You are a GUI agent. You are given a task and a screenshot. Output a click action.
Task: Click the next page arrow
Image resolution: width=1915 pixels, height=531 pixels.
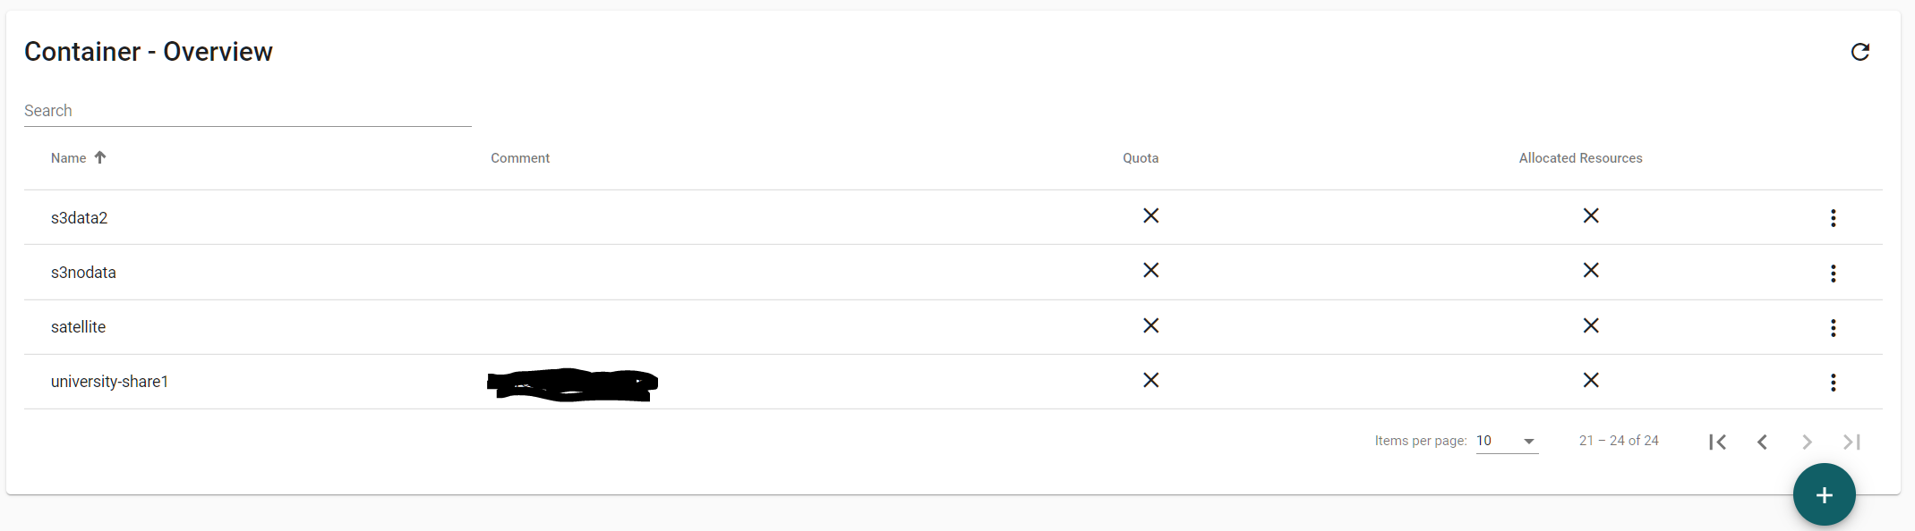pyautogui.click(x=1807, y=442)
